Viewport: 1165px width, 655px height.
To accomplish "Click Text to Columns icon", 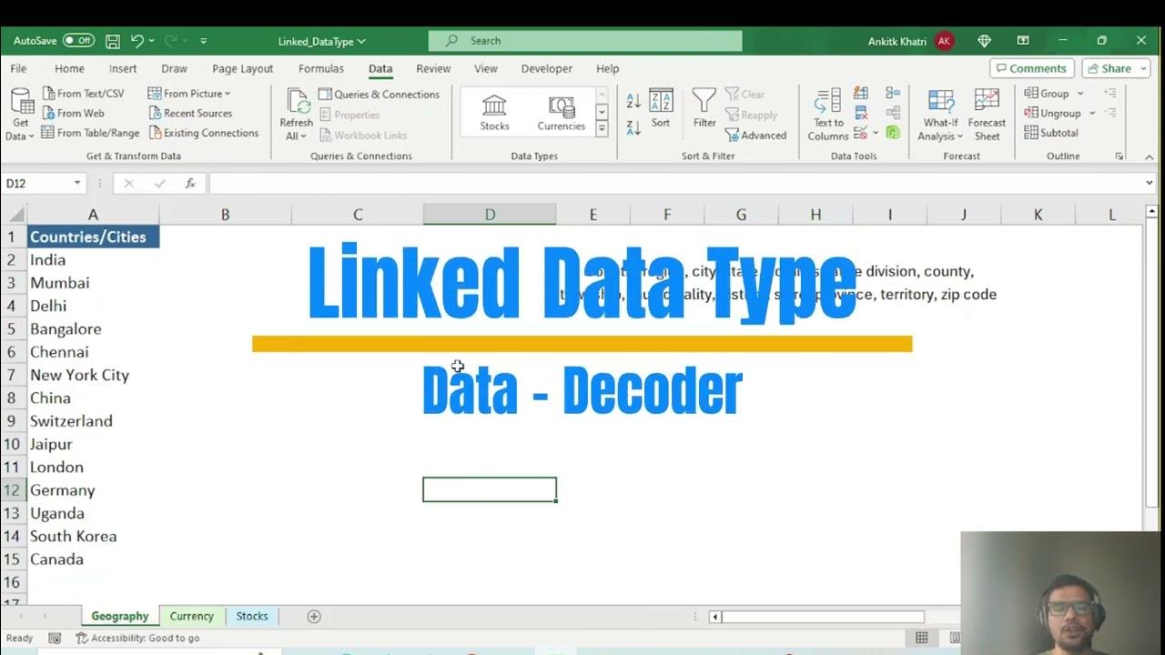I will [x=828, y=115].
